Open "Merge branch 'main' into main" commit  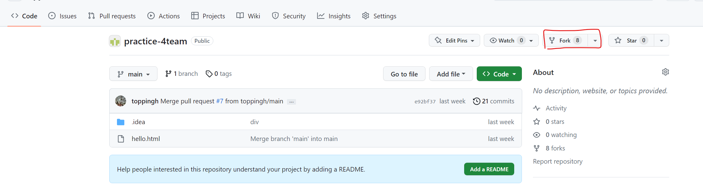click(294, 139)
